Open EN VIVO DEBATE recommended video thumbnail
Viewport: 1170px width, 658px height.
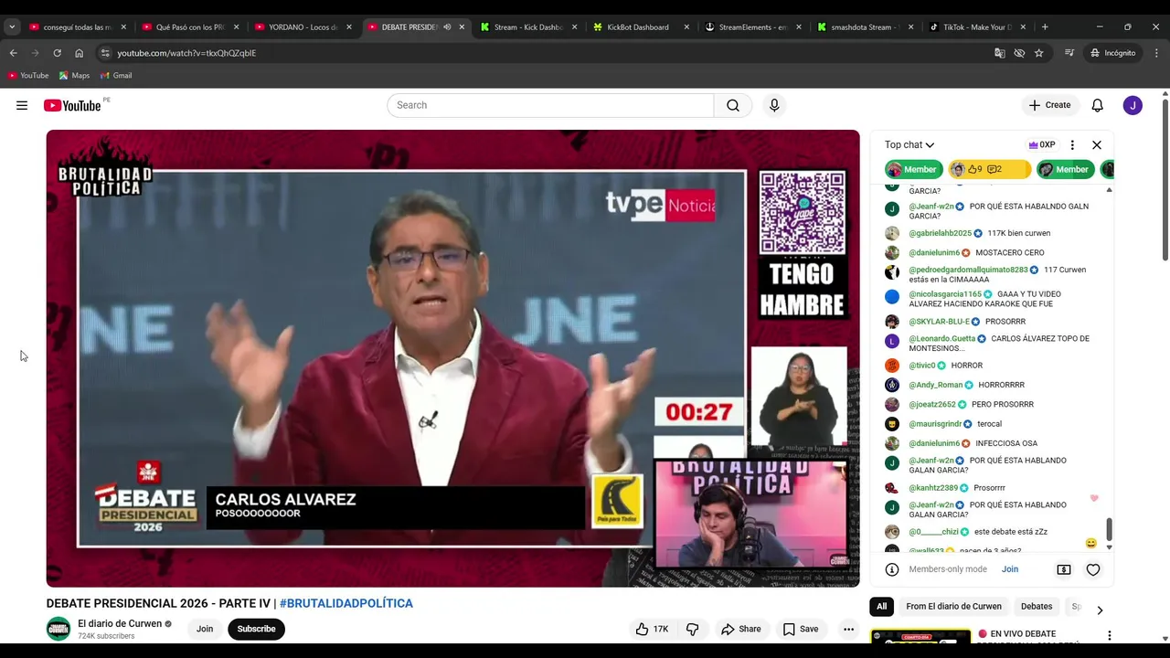pos(920,636)
